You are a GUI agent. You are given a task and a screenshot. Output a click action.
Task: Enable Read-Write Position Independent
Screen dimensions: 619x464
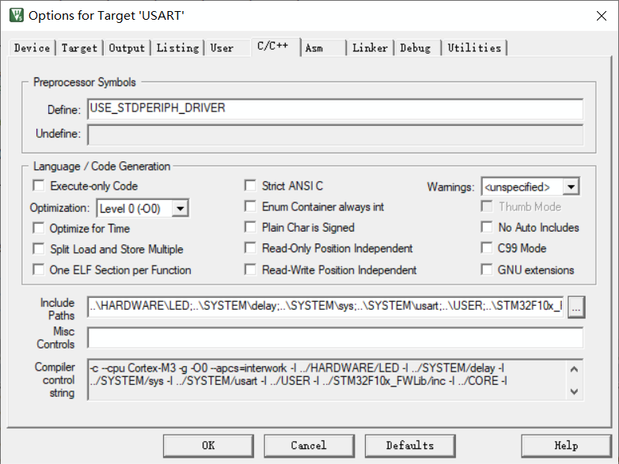[250, 270]
